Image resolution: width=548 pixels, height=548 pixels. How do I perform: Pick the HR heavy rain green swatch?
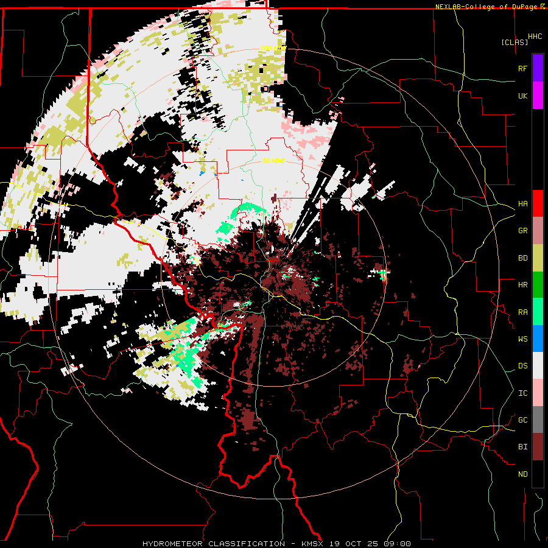pyautogui.click(x=538, y=285)
